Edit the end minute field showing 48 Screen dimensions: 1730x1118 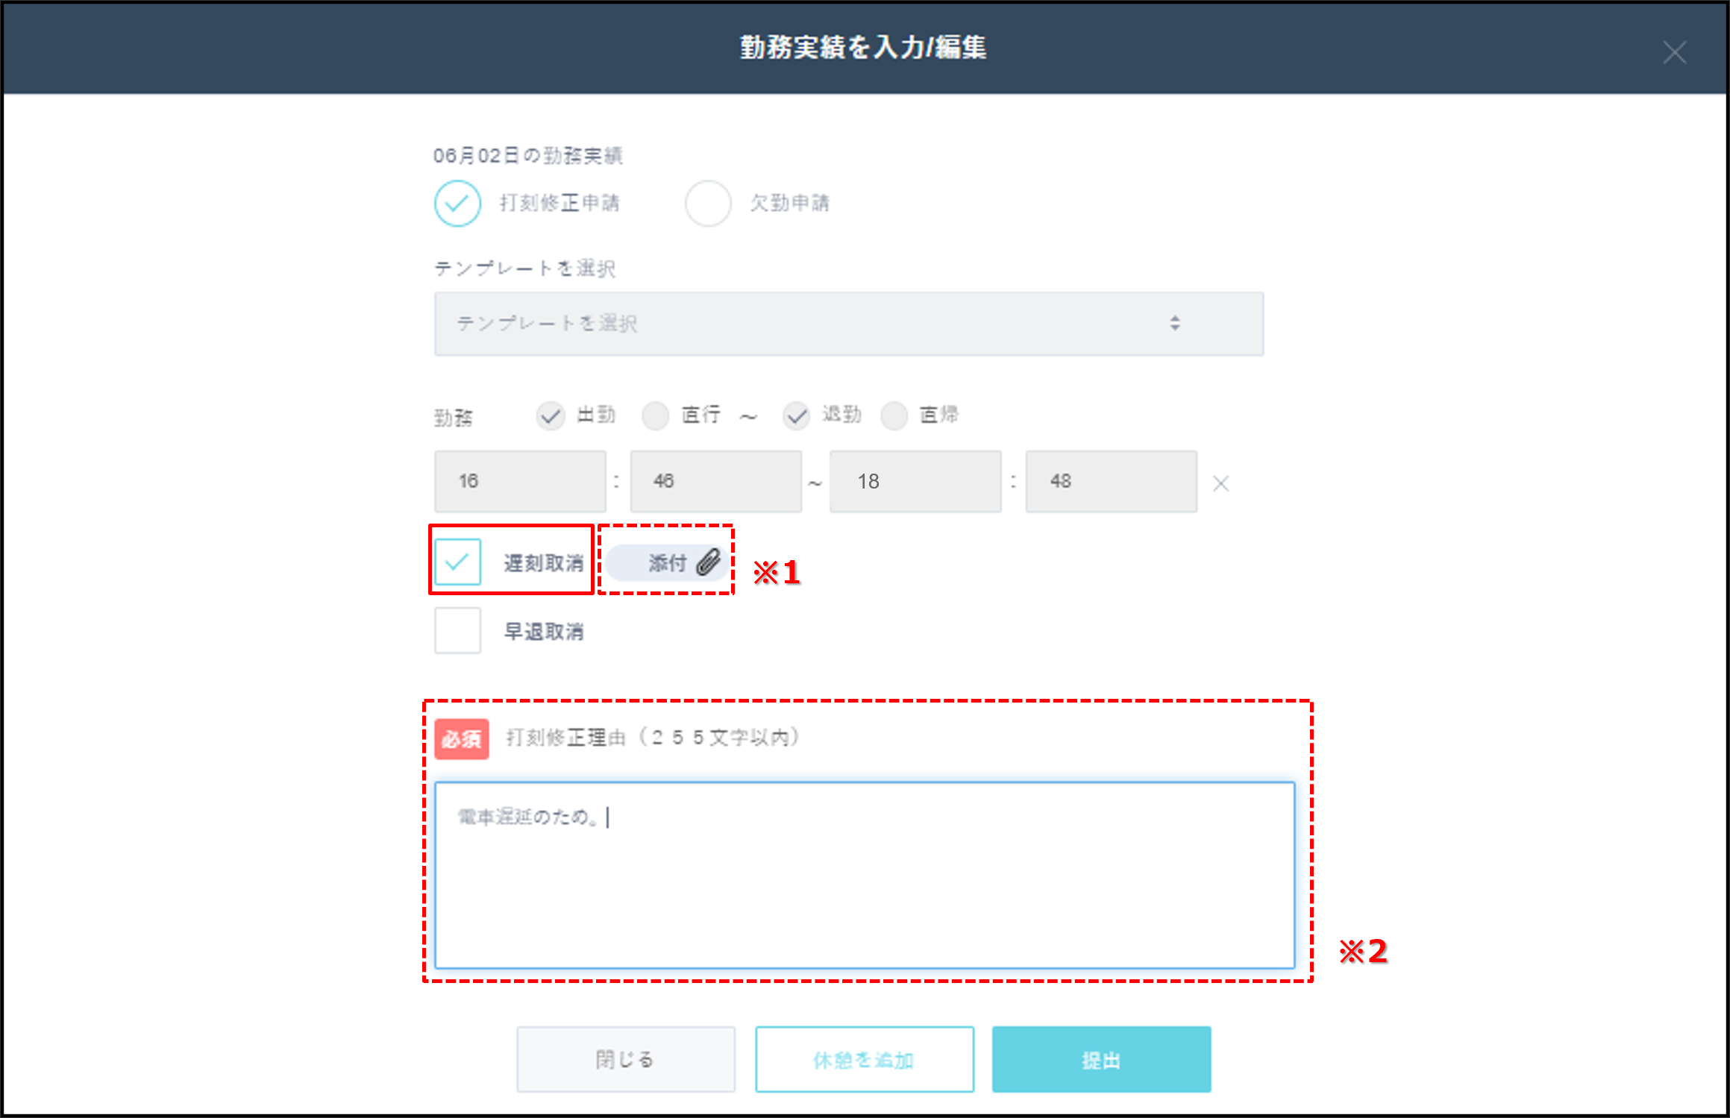point(1111,481)
